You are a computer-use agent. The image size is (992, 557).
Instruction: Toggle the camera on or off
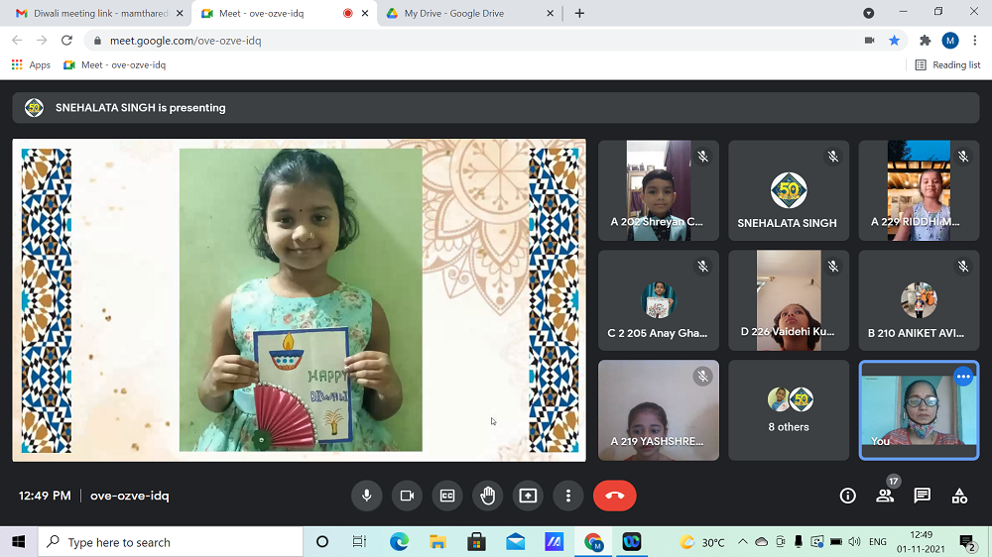pos(407,496)
